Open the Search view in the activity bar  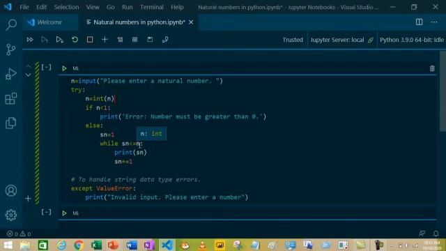pos(11,25)
